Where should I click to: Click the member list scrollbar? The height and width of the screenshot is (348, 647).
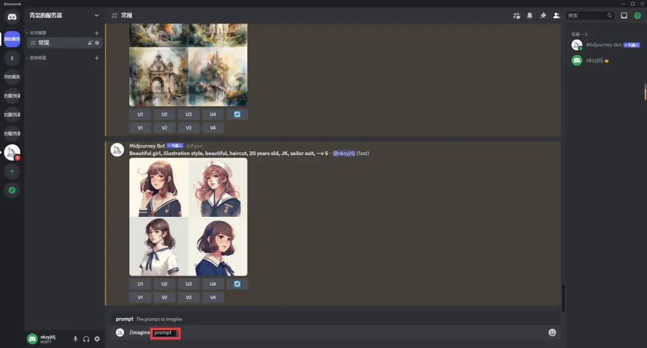[x=645, y=92]
